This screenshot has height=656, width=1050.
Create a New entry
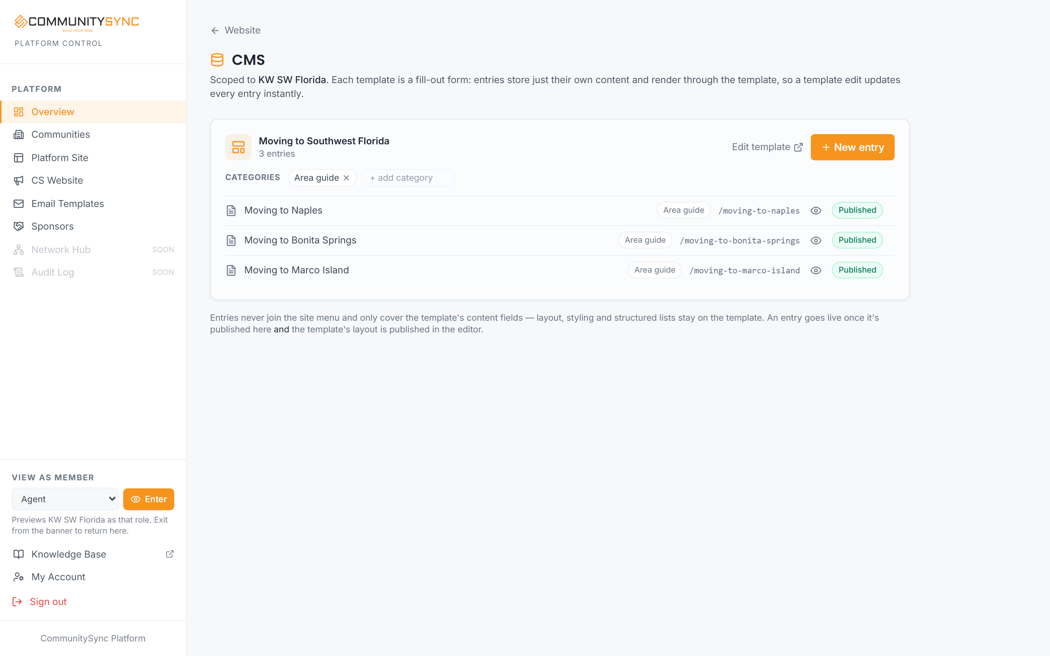pyautogui.click(x=853, y=147)
